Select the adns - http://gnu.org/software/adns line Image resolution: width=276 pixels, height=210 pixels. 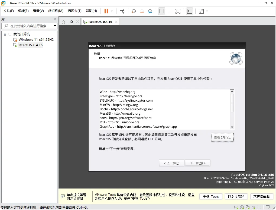point(125,118)
